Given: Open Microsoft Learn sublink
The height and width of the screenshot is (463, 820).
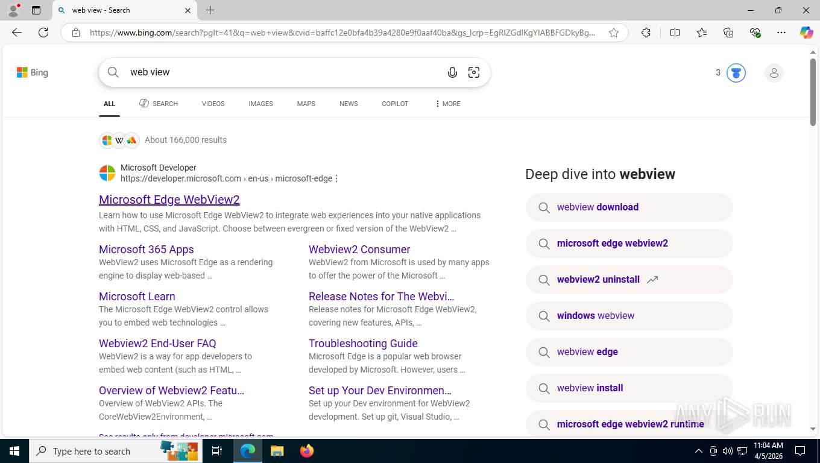Looking at the screenshot, I should point(137,297).
